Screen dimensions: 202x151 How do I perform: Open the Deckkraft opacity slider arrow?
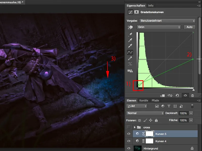coord(191,113)
